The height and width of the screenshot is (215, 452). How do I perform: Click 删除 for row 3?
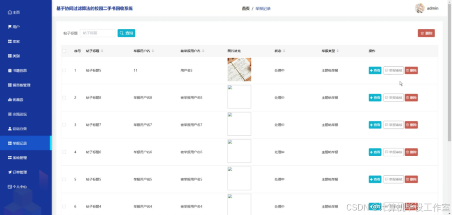[411, 125]
